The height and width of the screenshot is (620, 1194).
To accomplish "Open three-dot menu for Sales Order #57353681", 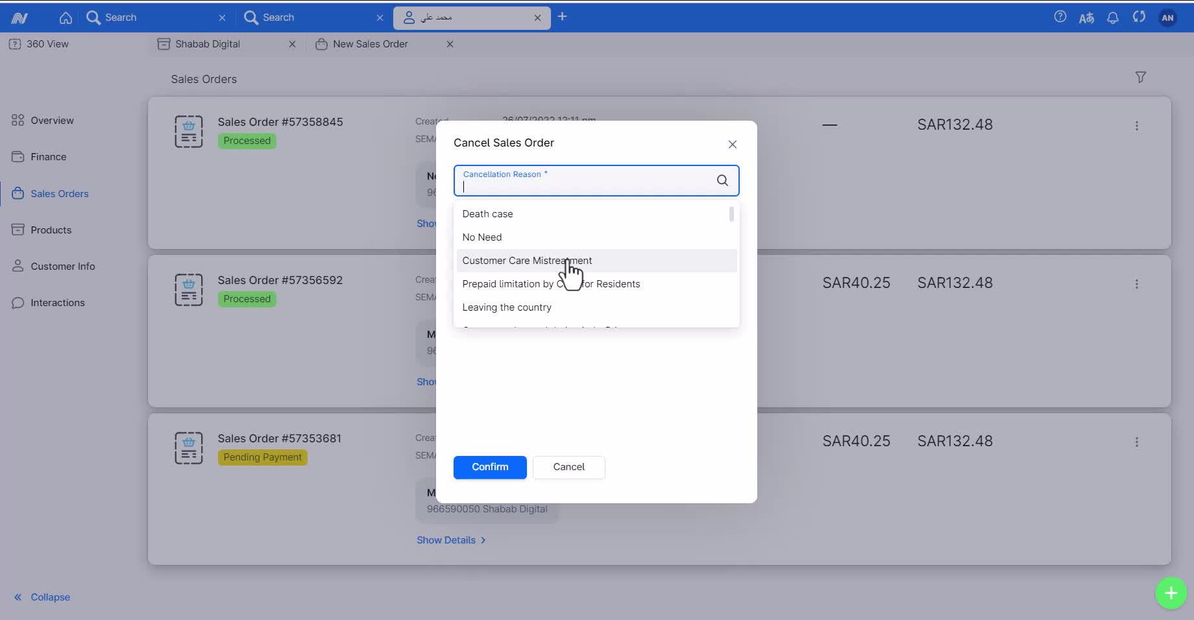I will pos(1136,442).
